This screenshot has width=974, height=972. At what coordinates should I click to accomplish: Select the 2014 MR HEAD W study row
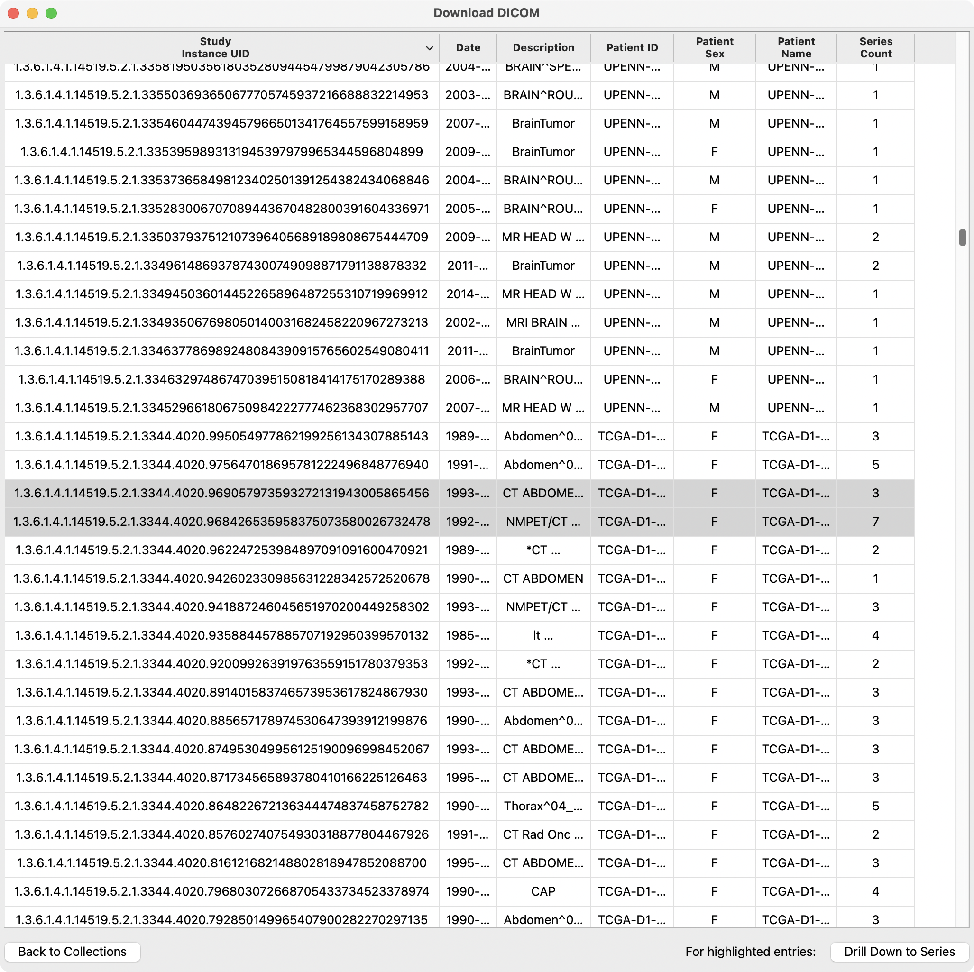point(542,294)
